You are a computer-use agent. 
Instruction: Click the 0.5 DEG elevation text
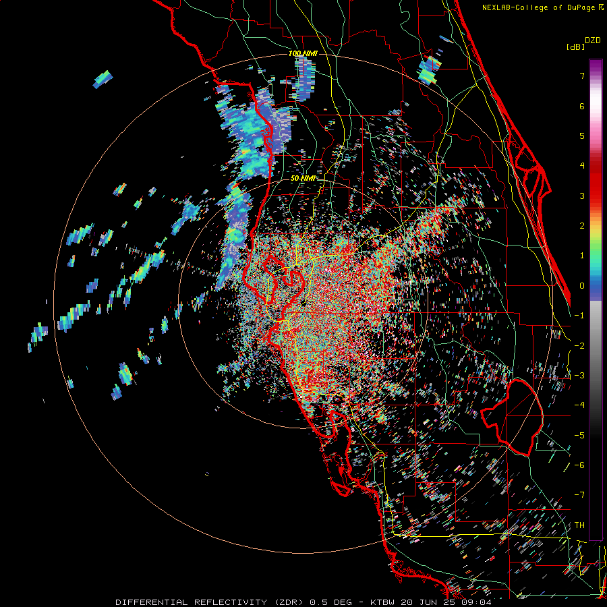point(330,602)
